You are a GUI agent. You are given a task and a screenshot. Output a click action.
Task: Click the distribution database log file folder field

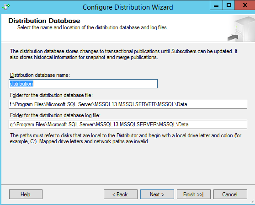pos(128,124)
